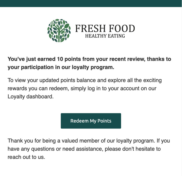Select the bold "You've just earned" headline

pyautogui.click(x=89, y=63)
